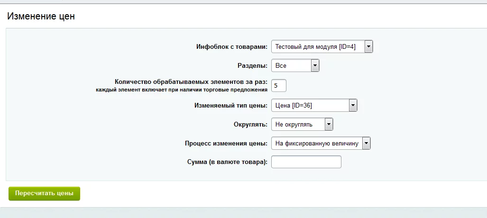Click the 'Процесс изменения цены:' label
Image resolution: width=487 pixels, height=218 pixels.
pos(226,143)
